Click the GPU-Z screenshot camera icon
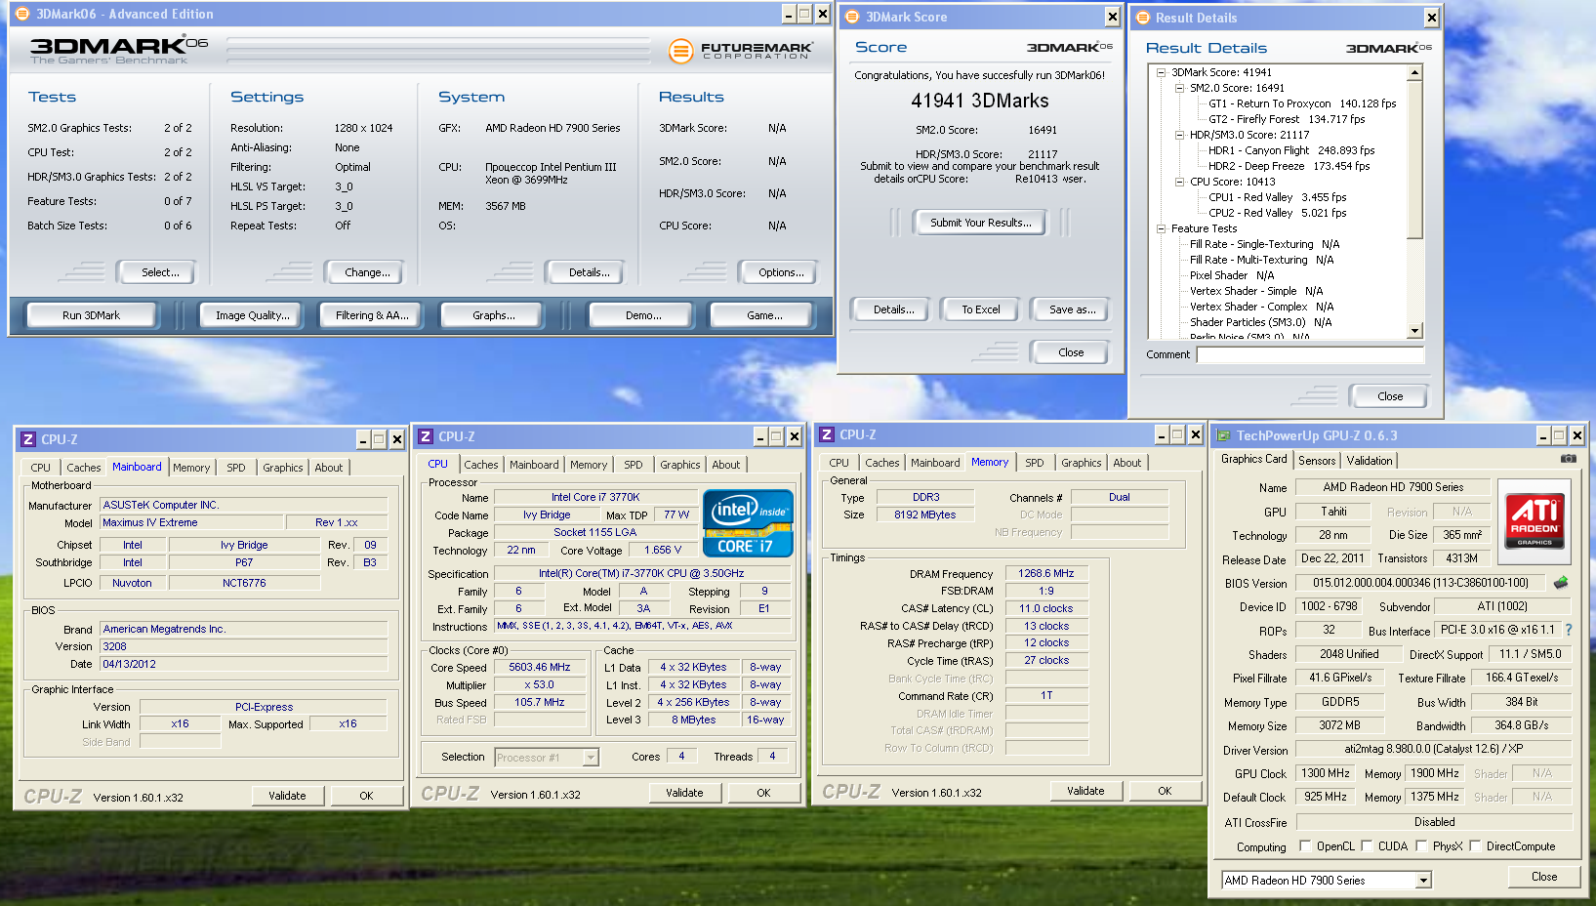 point(1568,458)
